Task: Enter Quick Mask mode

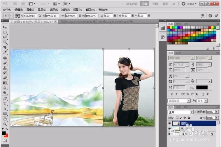Action: coord(5,140)
